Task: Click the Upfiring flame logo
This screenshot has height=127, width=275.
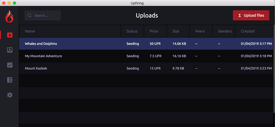Action: click(x=9, y=16)
